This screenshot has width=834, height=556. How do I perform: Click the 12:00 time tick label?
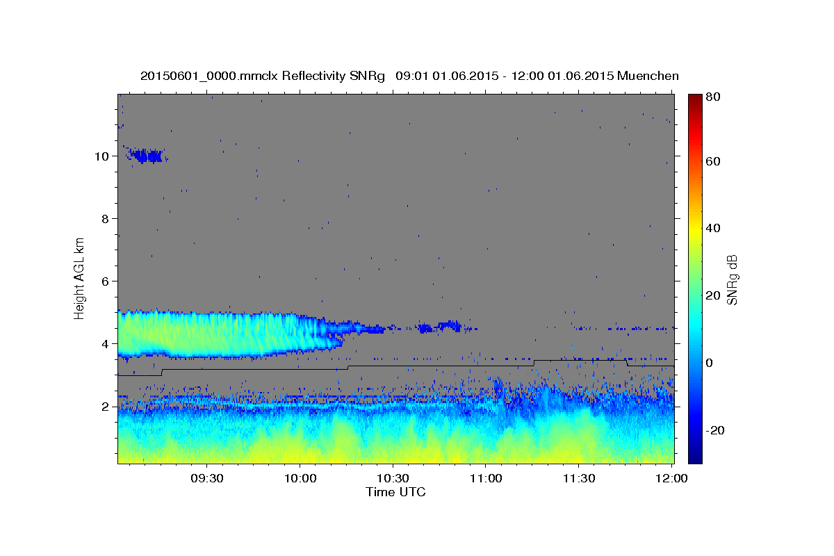671,478
